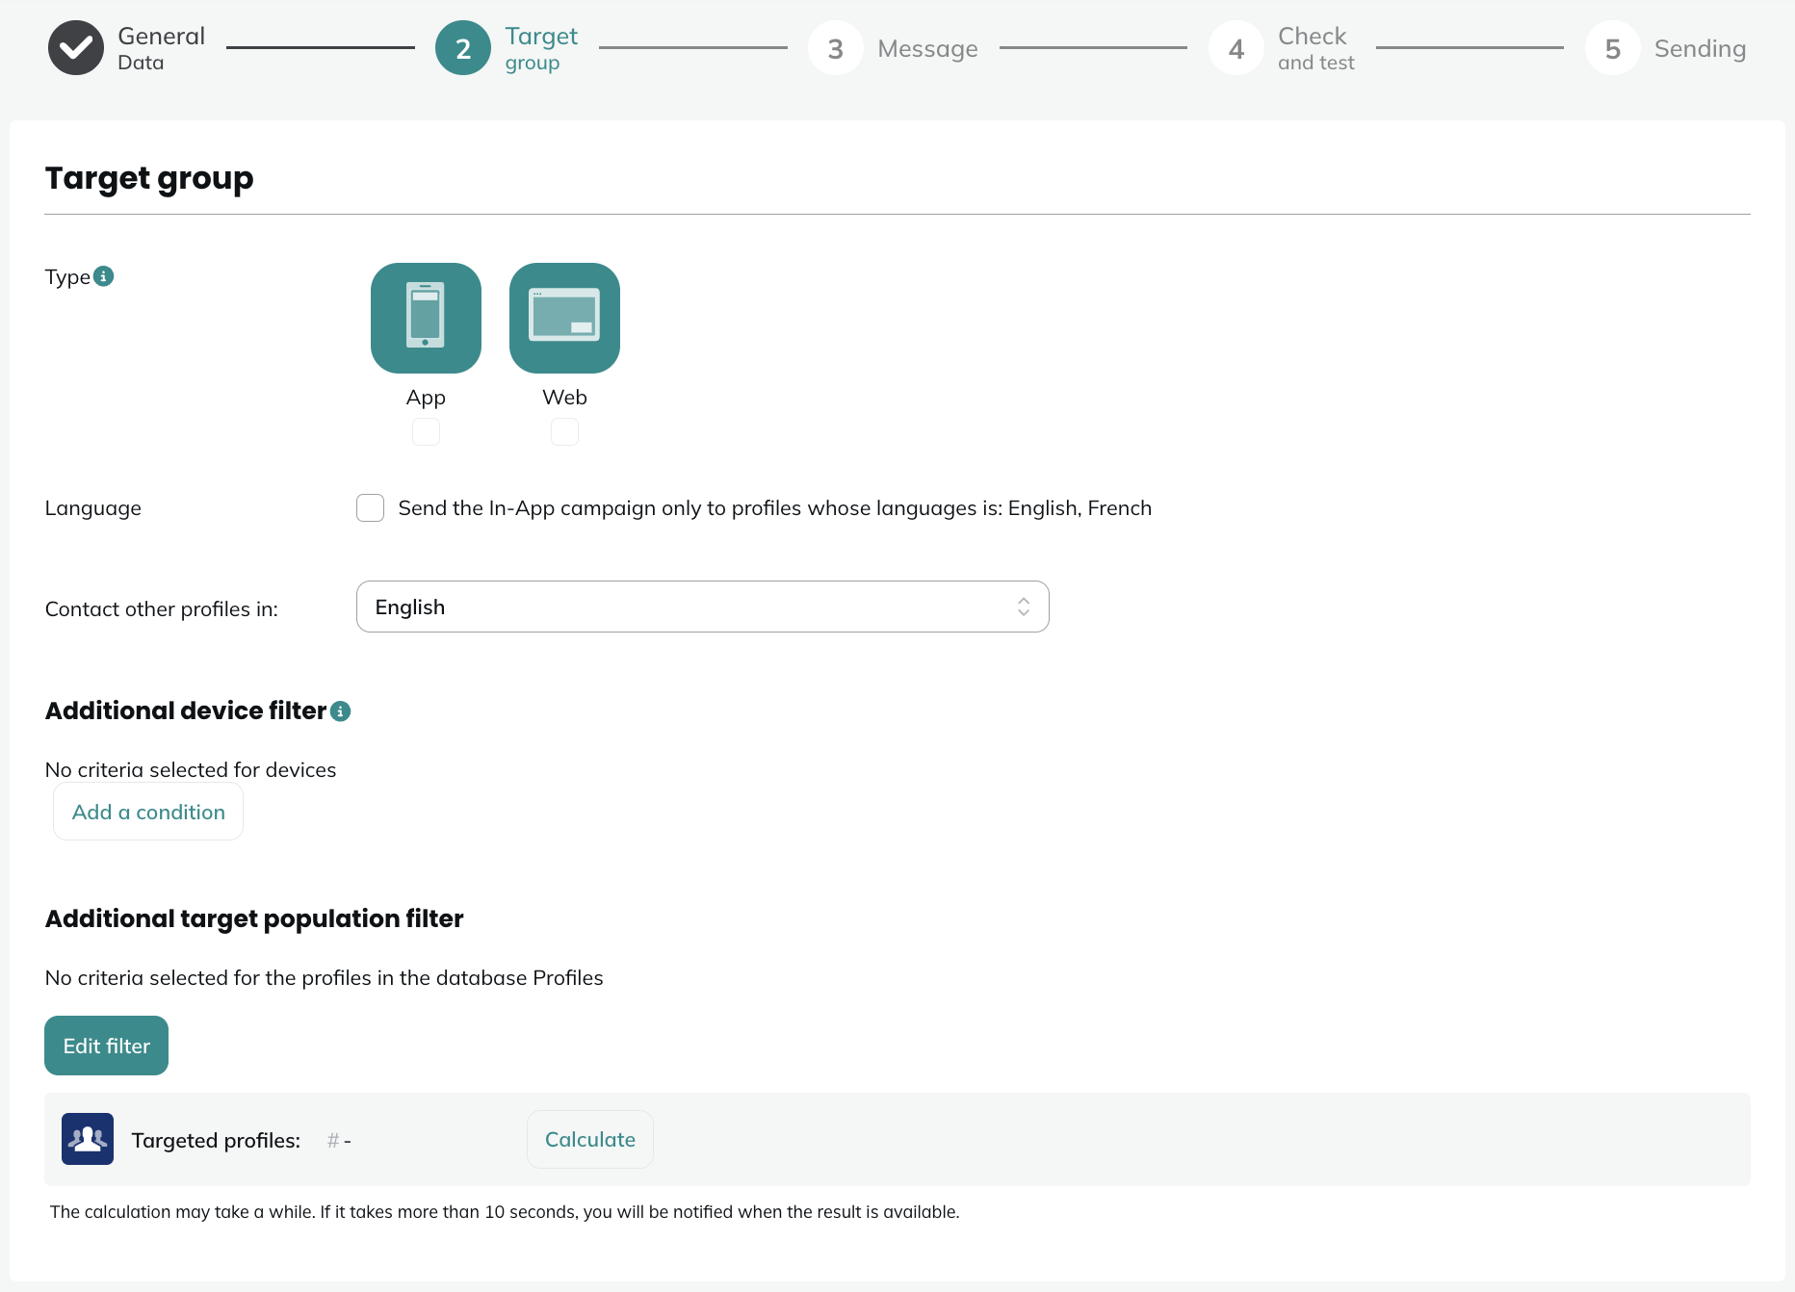
Task: Click the database Profiles criteria text
Action: [325, 978]
